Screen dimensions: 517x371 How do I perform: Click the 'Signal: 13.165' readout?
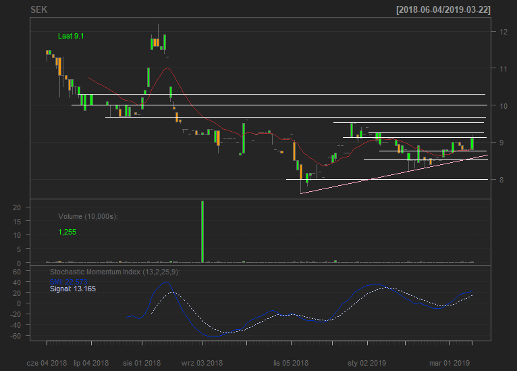click(x=73, y=289)
